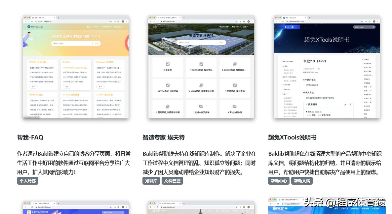This screenshot has height=214, width=392.
Task: Click 更多 button under 271BAY-系统设置
Action: point(33,86)
